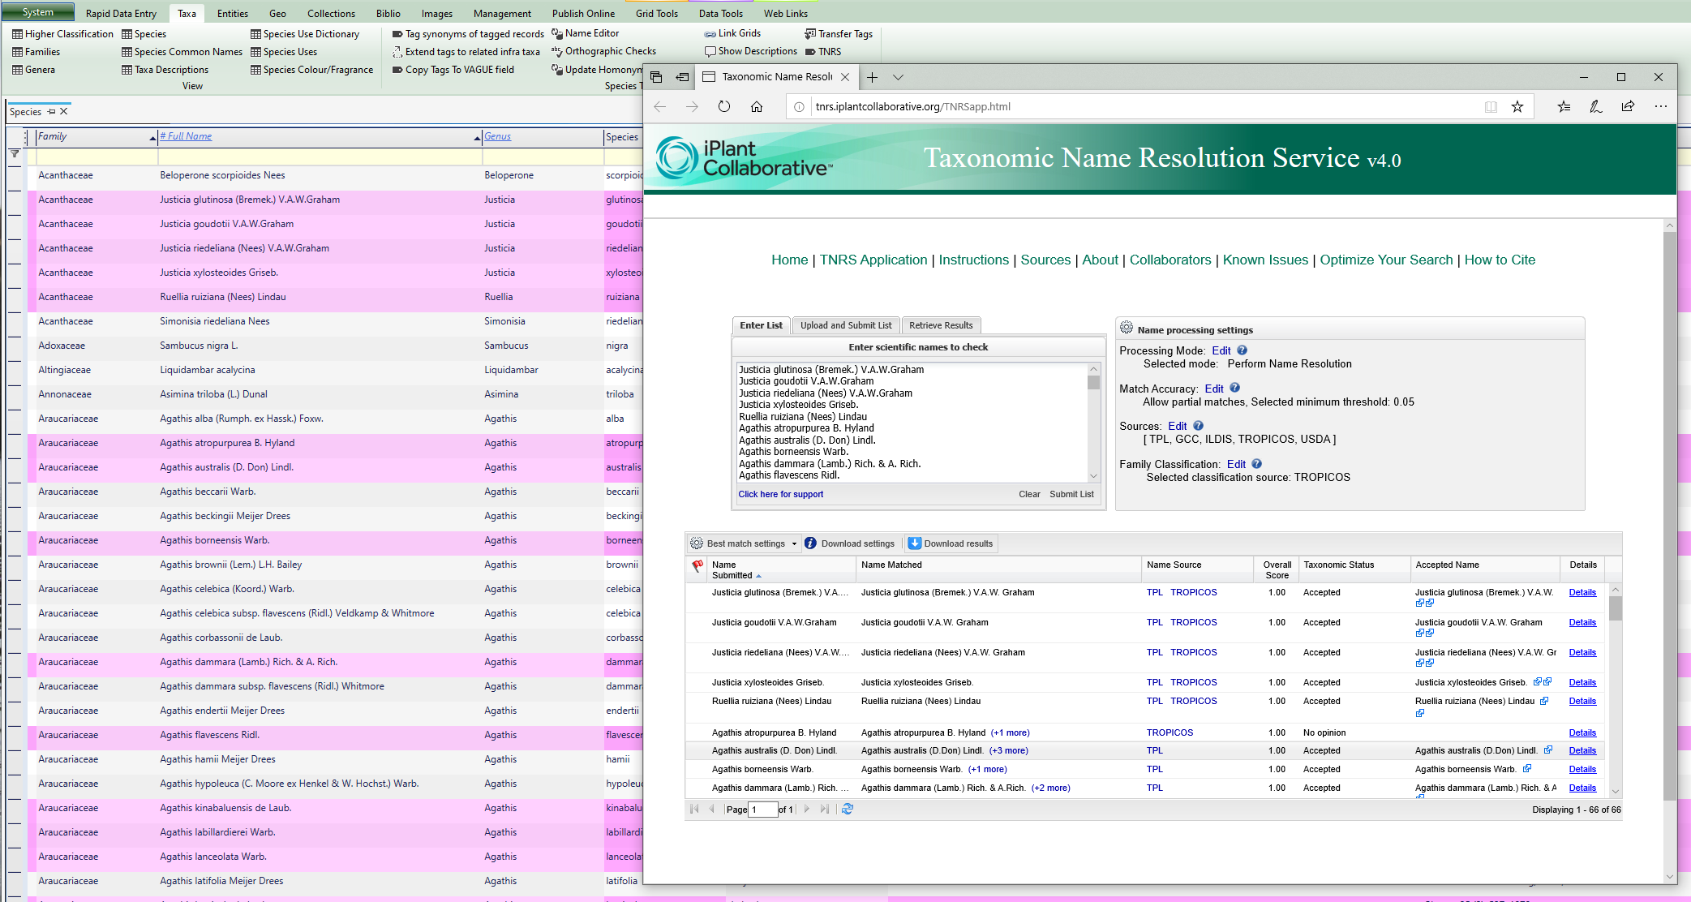Open the Genera grid view
The image size is (1691, 902).
[x=33, y=70]
